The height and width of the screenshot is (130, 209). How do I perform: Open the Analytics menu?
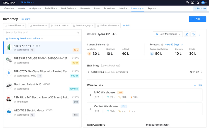[x=35, y=8]
